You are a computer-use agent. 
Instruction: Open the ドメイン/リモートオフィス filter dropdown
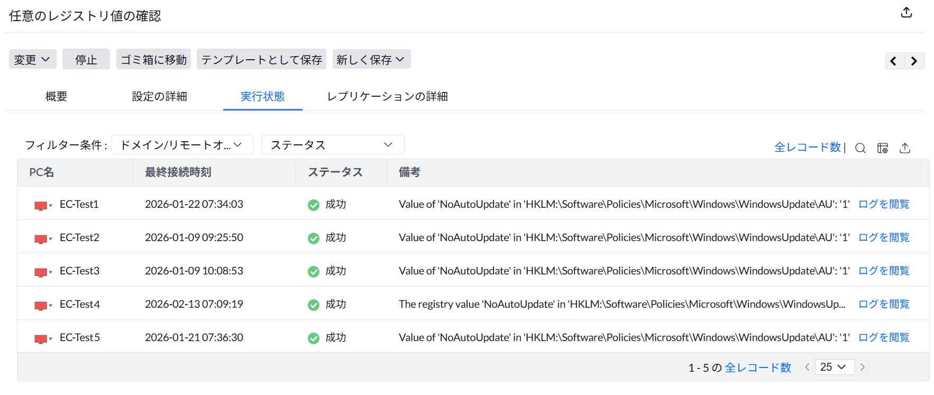182,145
